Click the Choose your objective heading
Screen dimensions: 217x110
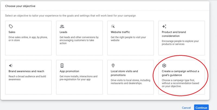pyautogui.click(x=20, y=6)
